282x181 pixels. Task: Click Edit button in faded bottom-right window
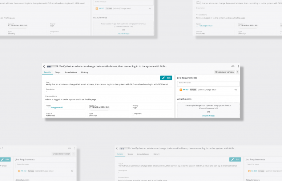click(x=235, y=160)
